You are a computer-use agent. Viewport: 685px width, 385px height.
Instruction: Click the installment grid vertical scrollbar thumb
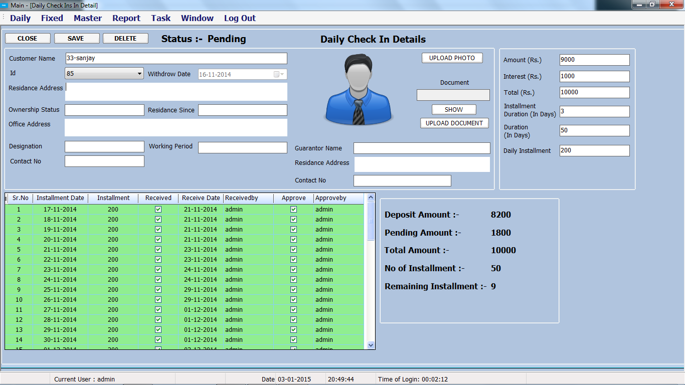pos(371,221)
